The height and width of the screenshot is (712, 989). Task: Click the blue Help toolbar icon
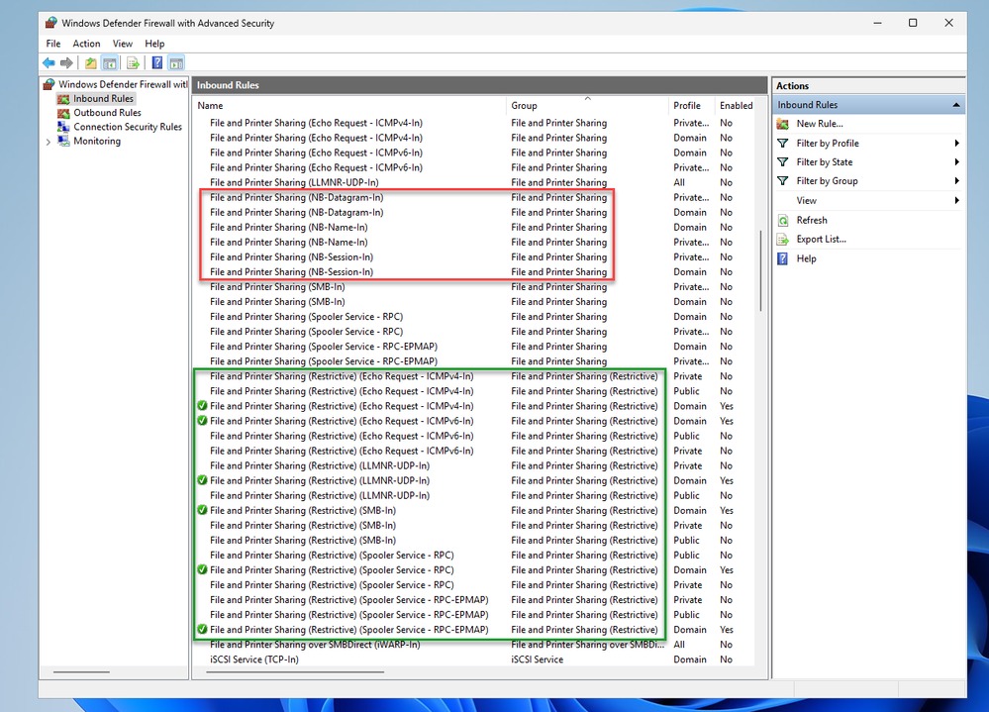tap(157, 63)
